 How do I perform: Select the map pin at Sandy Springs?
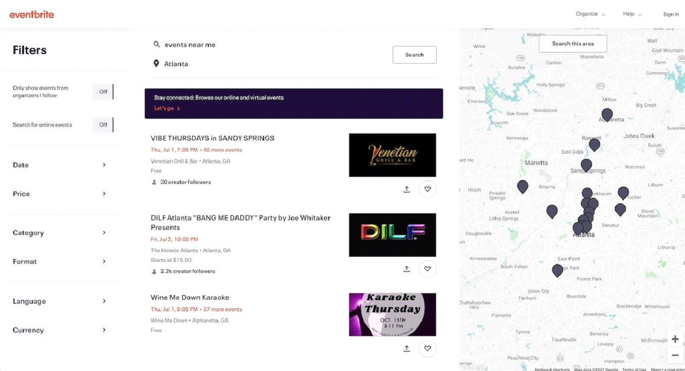tap(586, 165)
